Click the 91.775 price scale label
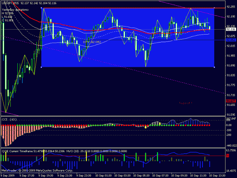Screen dimensions: 237x178 tap(231, 85)
